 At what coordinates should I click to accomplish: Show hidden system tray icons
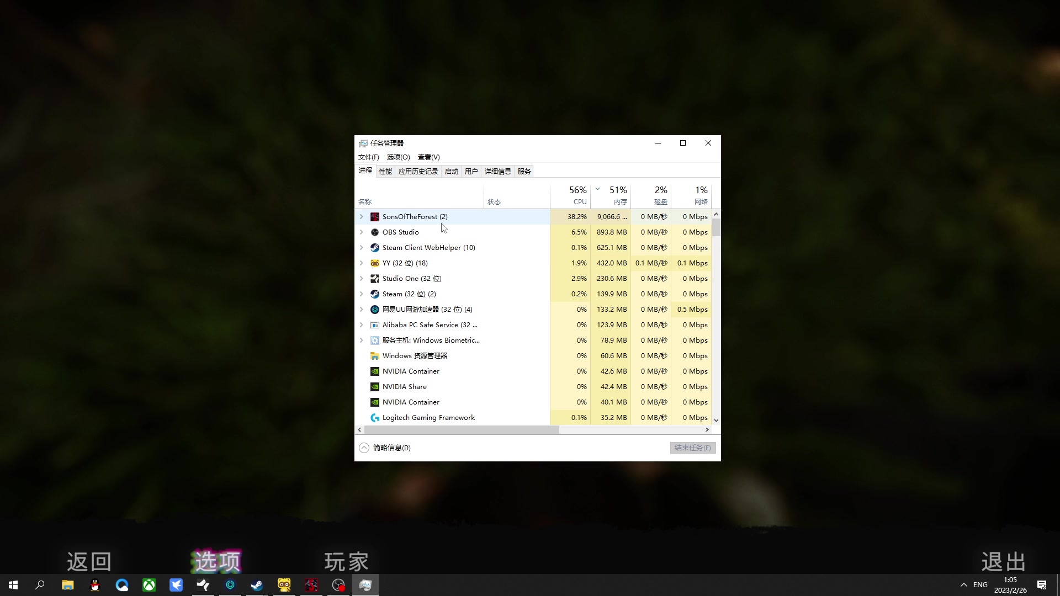(x=964, y=585)
